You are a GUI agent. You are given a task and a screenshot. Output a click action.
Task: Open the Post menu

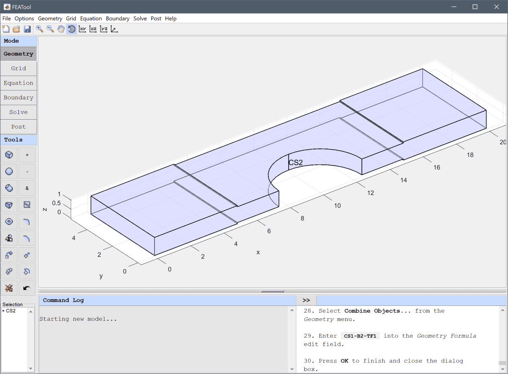point(156,19)
